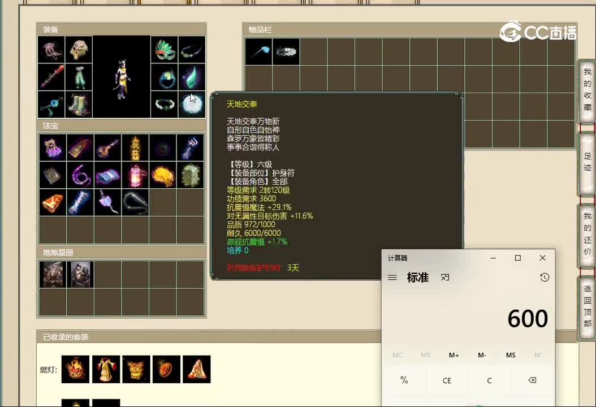Open the 足迹 side tab
Viewport: 596px width, 407px height.
(588, 163)
